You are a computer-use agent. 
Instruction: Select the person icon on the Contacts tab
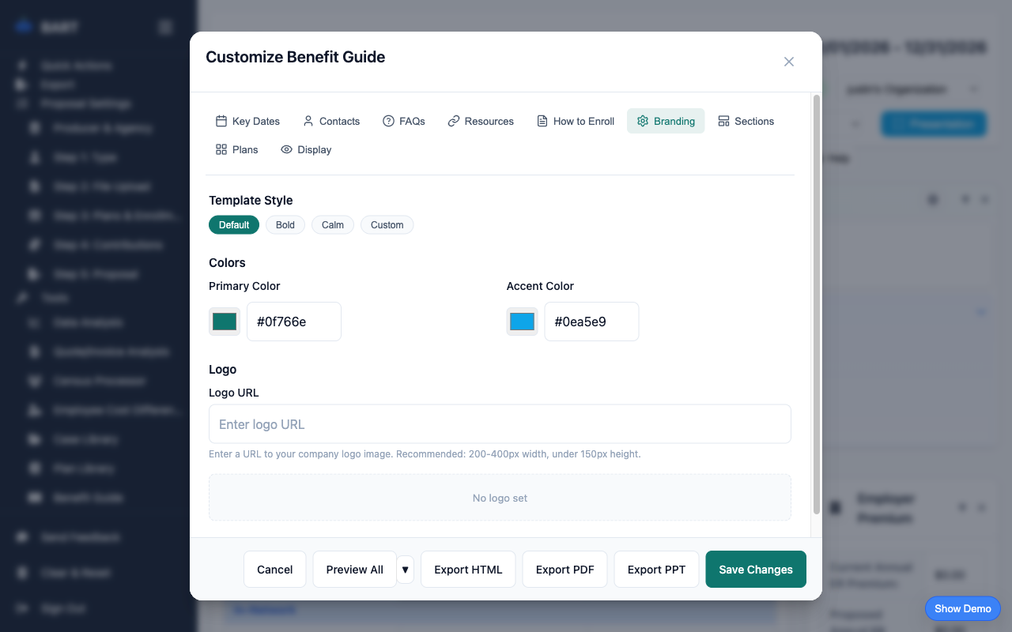(308, 120)
